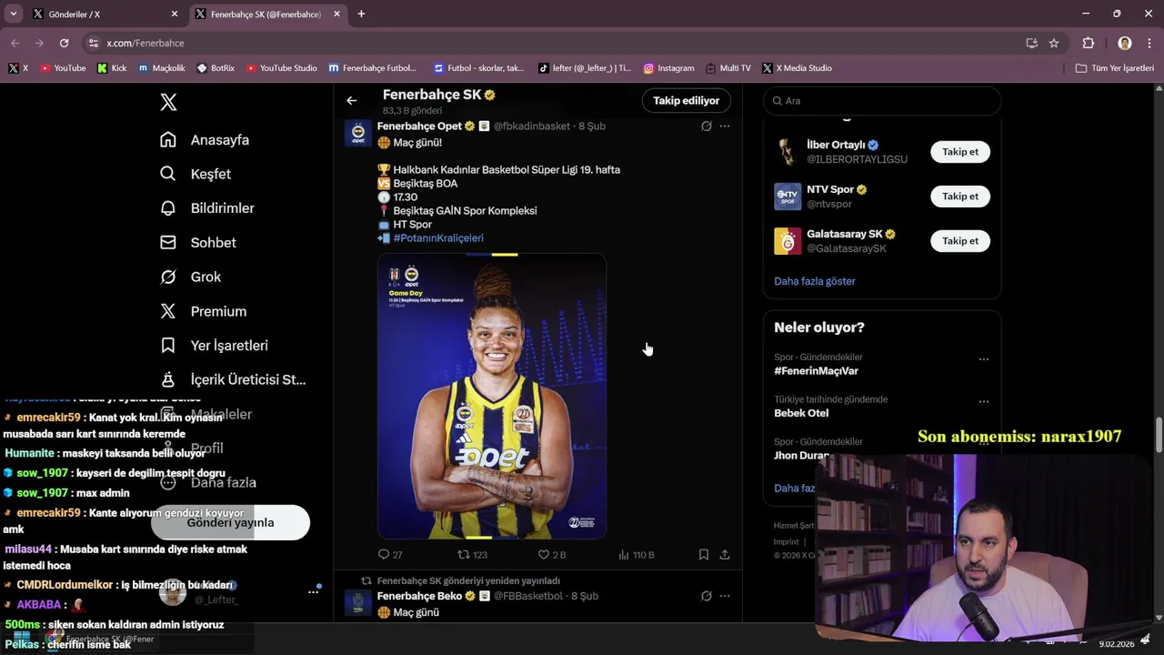Open Bildirimler bell icon
This screenshot has width=1164, height=655.
(x=168, y=208)
